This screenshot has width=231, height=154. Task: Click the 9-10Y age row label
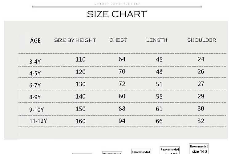click(36, 109)
